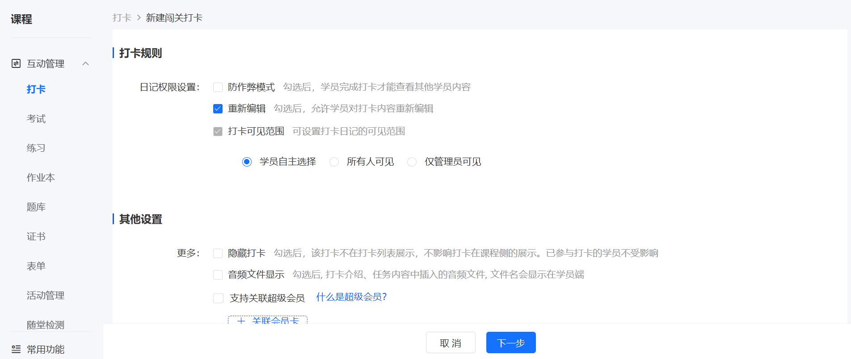Open 证书 in the sidebar
Image resolution: width=851 pixels, height=359 pixels.
36,237
